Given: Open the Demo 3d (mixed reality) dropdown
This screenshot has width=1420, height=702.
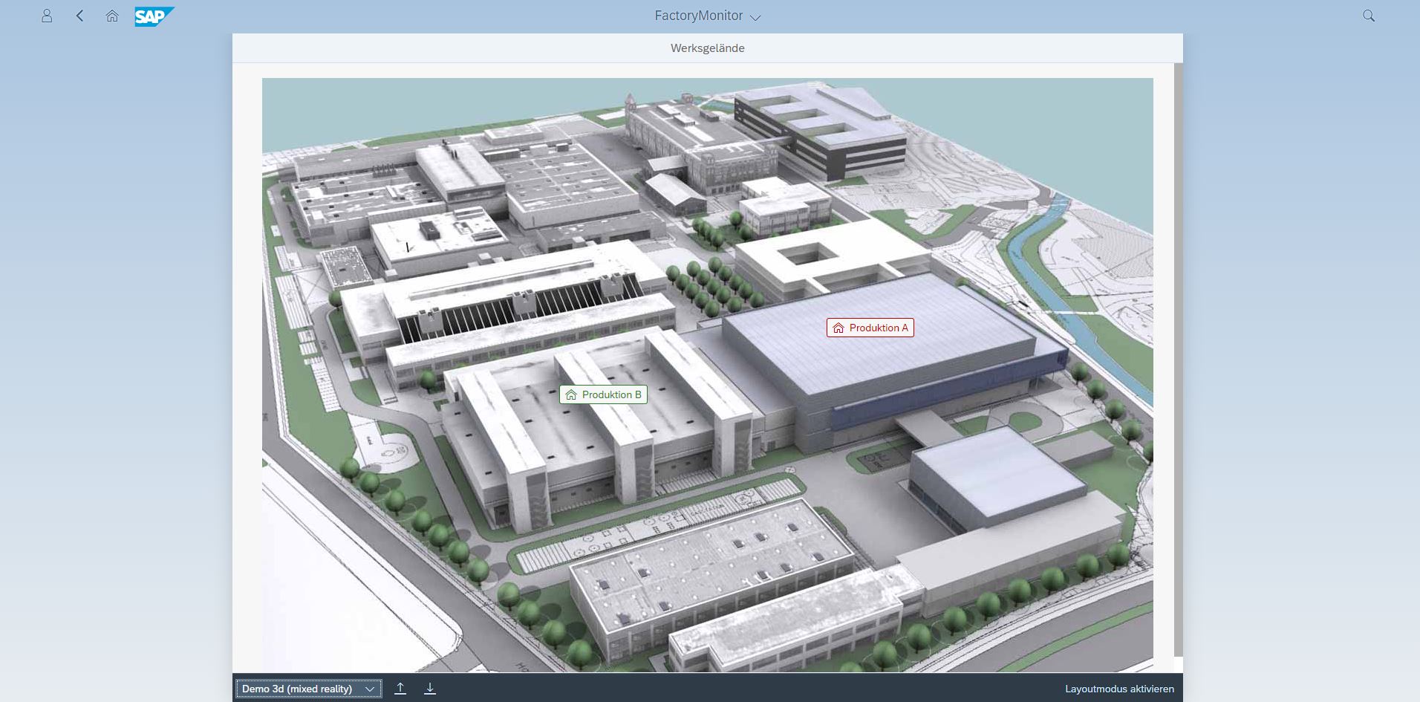Looking at the screenshot, I should click(x=297, y=689).
